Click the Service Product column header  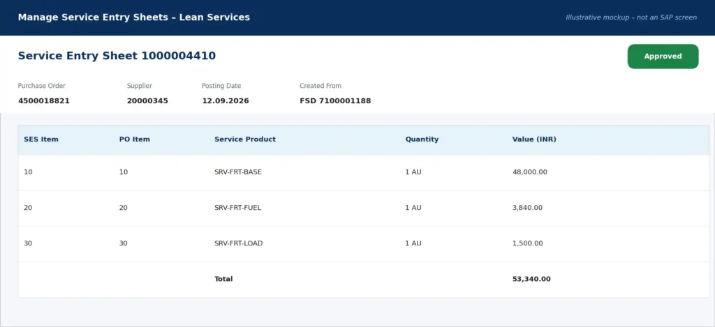(x=245, y=139)
